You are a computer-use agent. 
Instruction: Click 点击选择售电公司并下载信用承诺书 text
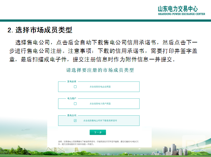click(100, 121)
